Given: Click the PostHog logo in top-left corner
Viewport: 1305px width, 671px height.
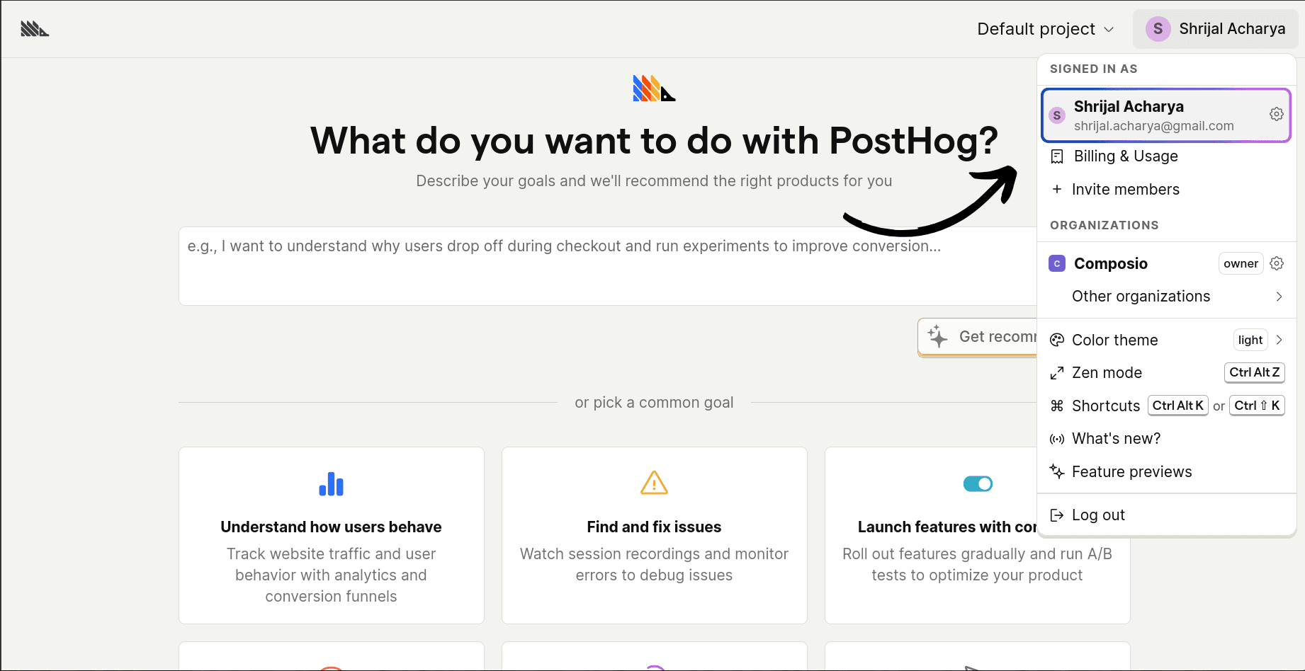Looking at the screenshot, I should click(x=35, y=29).
